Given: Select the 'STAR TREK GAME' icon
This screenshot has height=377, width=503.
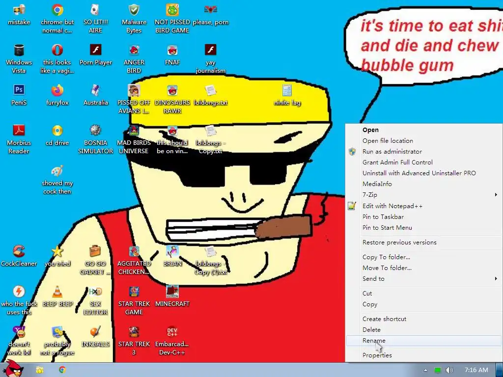Looking at the screenshot, I should pos(134,301).
